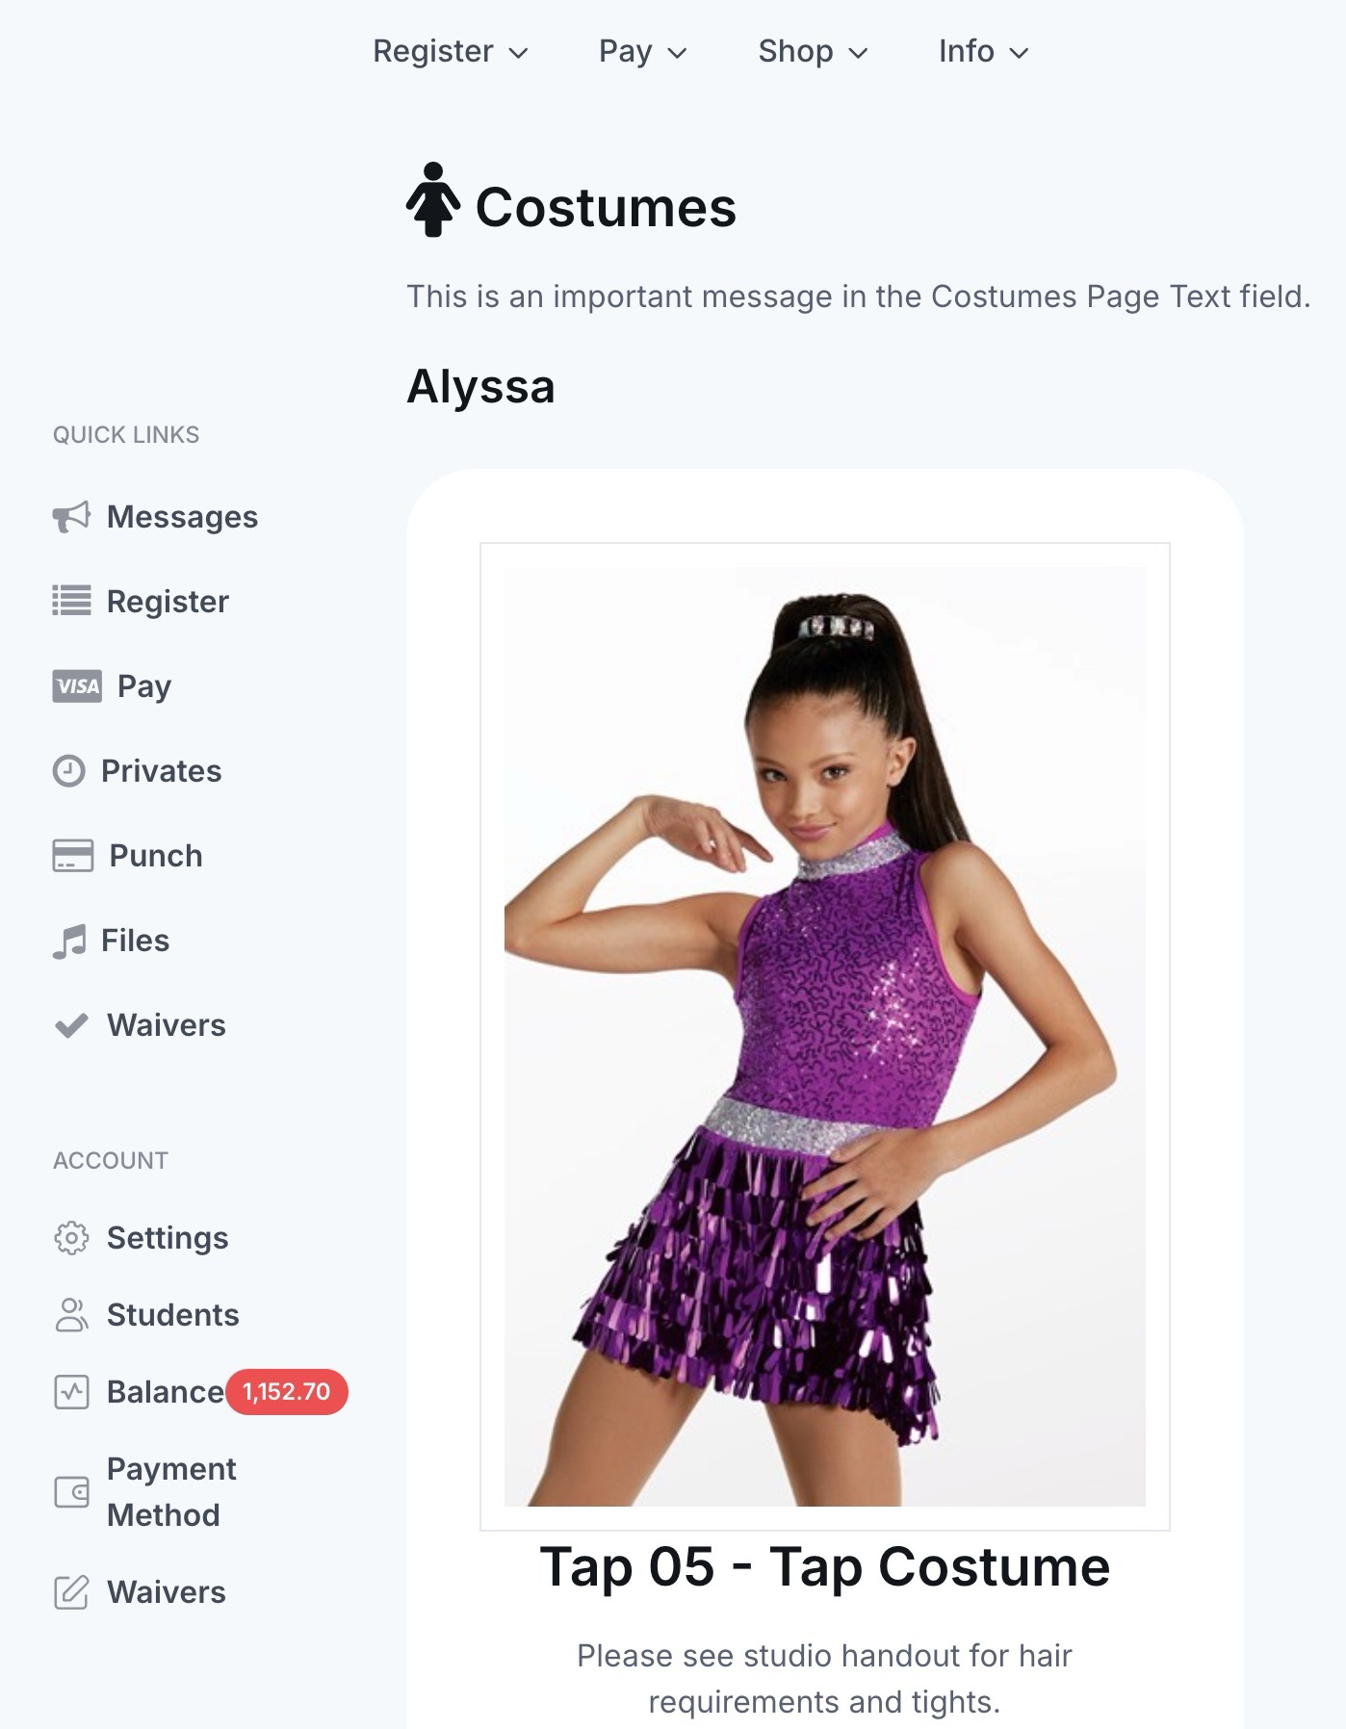Click the gear Settings icon
Image resolution: width=1346 pixels, height=1729 pixels.
pos(71,1238)
